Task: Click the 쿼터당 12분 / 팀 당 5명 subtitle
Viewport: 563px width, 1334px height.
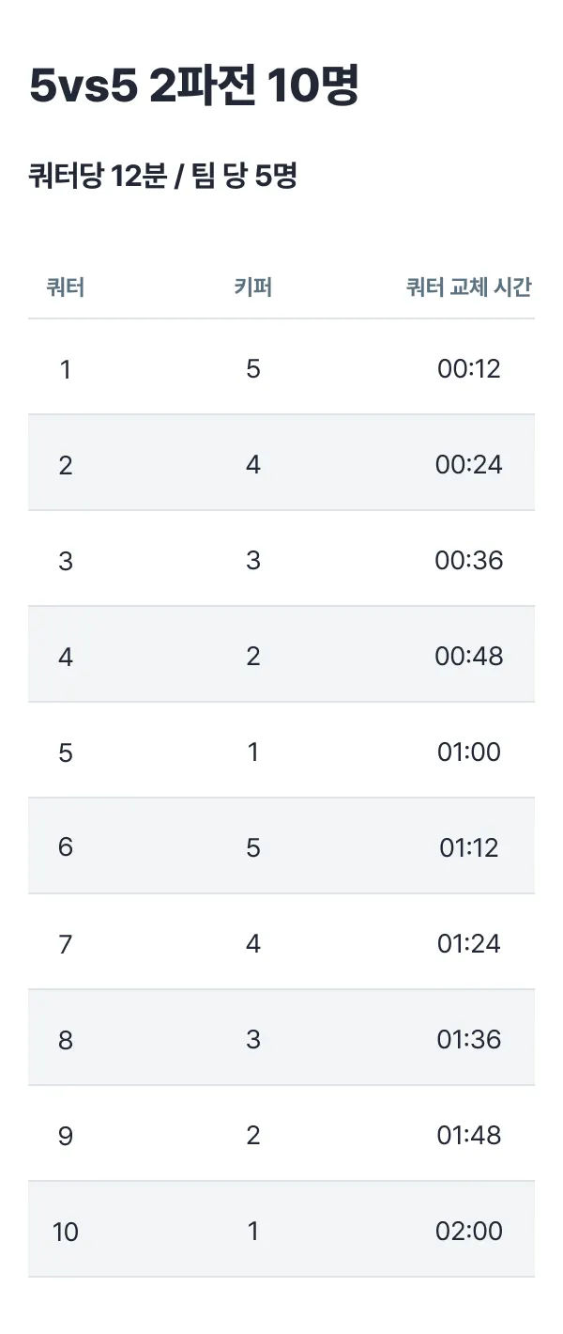Action: click(163, 175)
